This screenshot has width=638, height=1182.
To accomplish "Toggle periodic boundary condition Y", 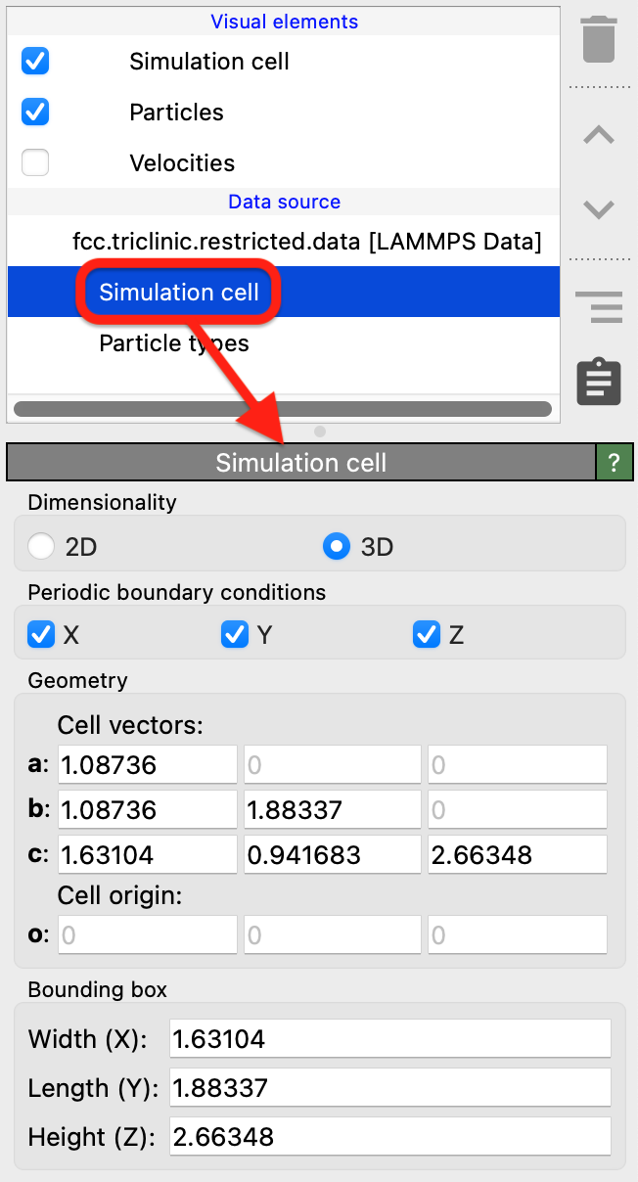I will tap(235, 635).
